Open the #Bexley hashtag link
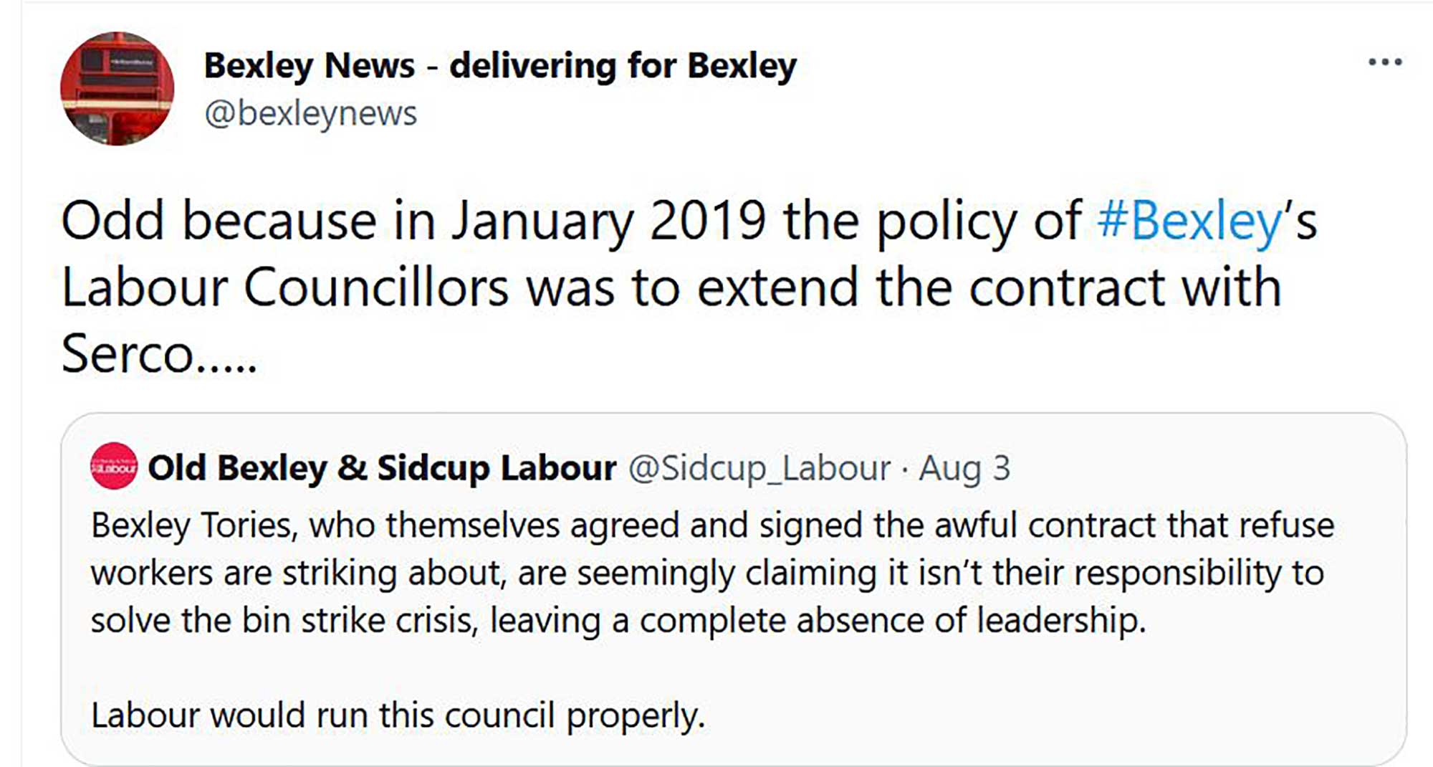1433x767 pixels. [1189, 221]
